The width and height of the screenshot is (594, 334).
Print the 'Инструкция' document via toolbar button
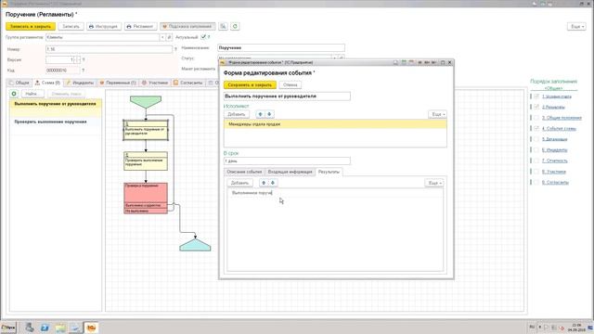[103, 27]
